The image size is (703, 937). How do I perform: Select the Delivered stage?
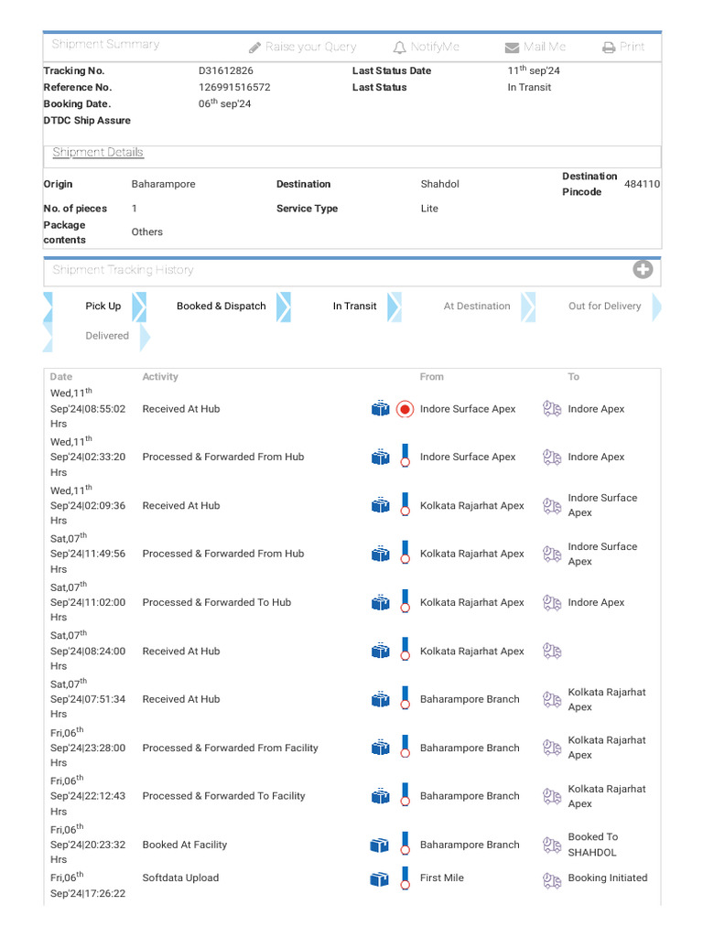107,336
